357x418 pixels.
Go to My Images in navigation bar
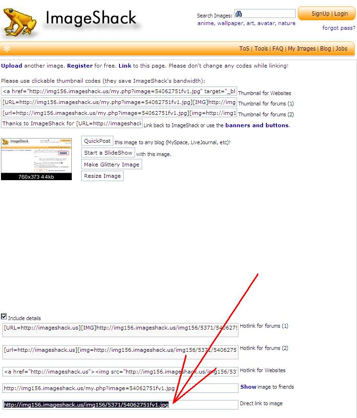302,49
